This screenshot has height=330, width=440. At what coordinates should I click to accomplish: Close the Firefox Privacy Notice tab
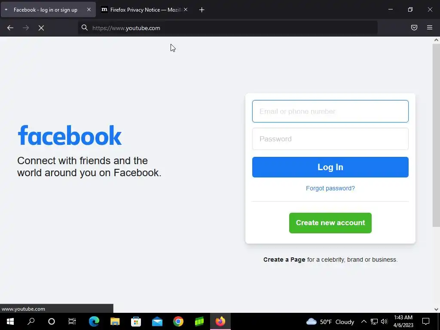[186, 9]
